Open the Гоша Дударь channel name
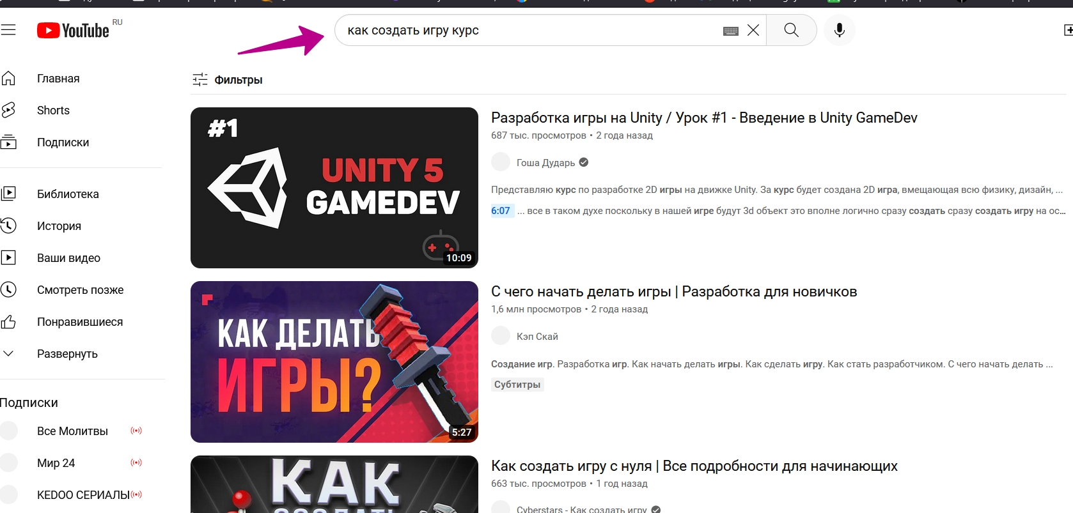The image size is (1073, 513). 546,162
